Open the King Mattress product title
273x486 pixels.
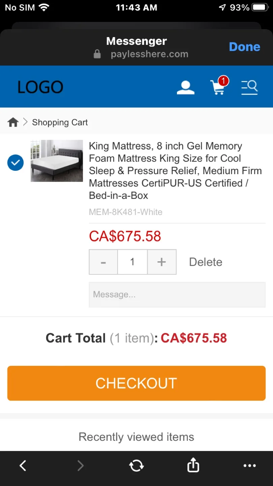click(175, 170)
